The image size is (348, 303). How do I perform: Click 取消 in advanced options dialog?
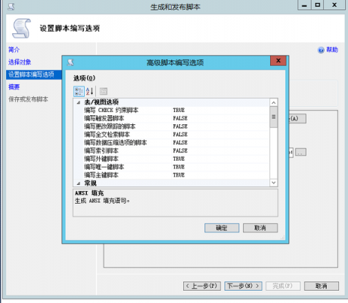pyautogui.click(x=260, y=228)
